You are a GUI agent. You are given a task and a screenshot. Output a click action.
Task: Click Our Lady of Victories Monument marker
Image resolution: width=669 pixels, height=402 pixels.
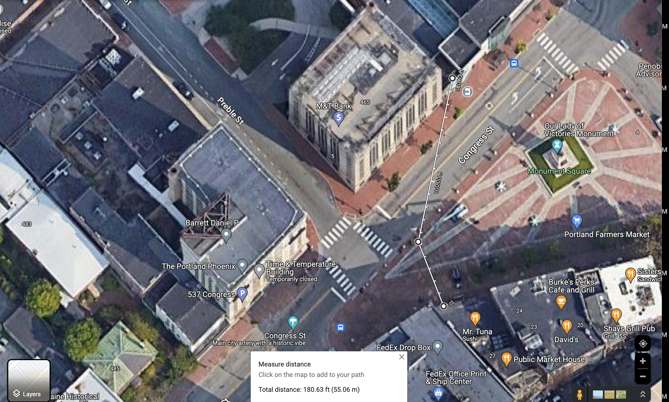[557, 145]
